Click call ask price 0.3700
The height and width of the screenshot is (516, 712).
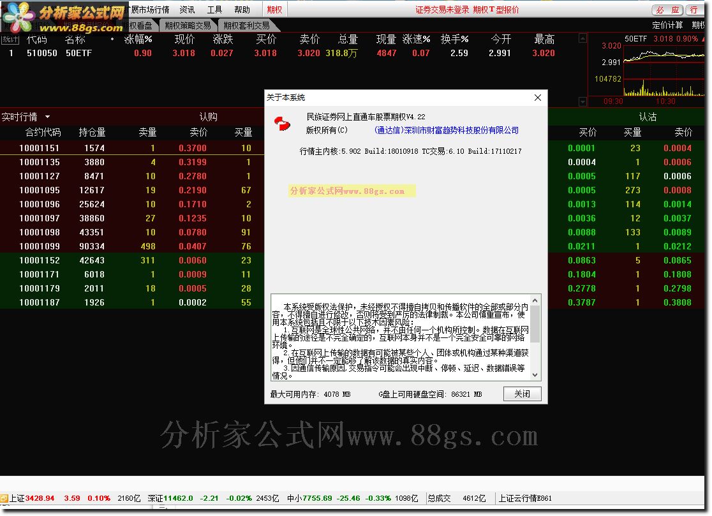click(x=193, y=148)
